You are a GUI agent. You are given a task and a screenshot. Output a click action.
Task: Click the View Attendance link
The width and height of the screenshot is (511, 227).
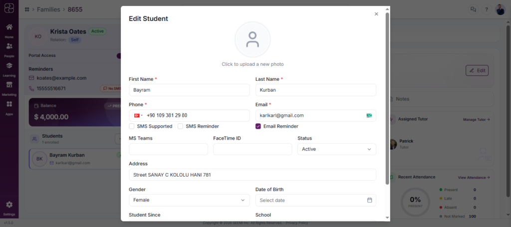pyautogui.click(x=474, y=178)
